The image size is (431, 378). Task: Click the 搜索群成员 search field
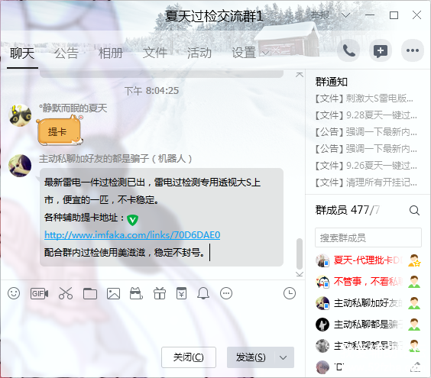(x=368, y=237)
